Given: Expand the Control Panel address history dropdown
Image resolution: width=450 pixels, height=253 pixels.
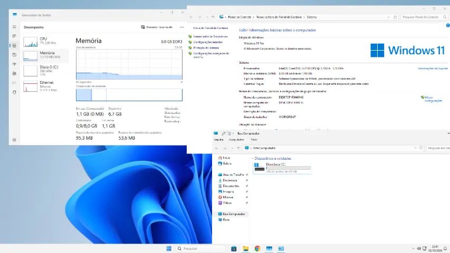Looking at the screenshot, I should pos(388,17).
